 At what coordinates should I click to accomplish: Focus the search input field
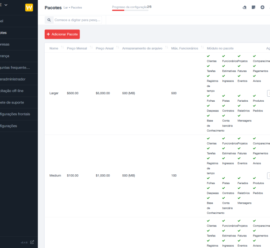pos(77,20)
